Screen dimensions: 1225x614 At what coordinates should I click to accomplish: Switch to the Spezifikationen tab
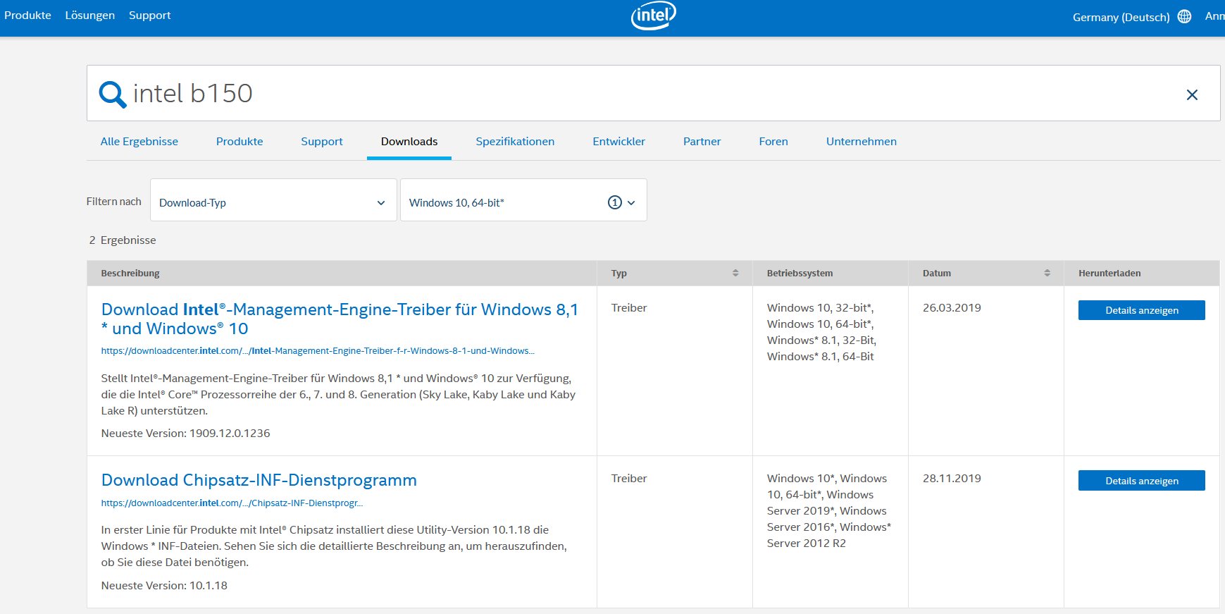click(515, 142)
